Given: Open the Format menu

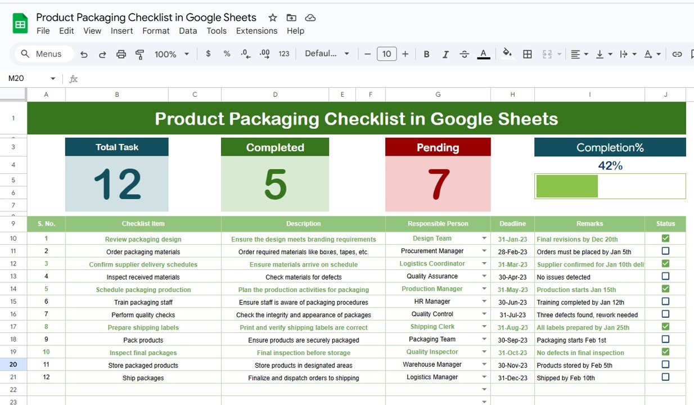Looking at the screenshot, I should (x=156, y=31).
